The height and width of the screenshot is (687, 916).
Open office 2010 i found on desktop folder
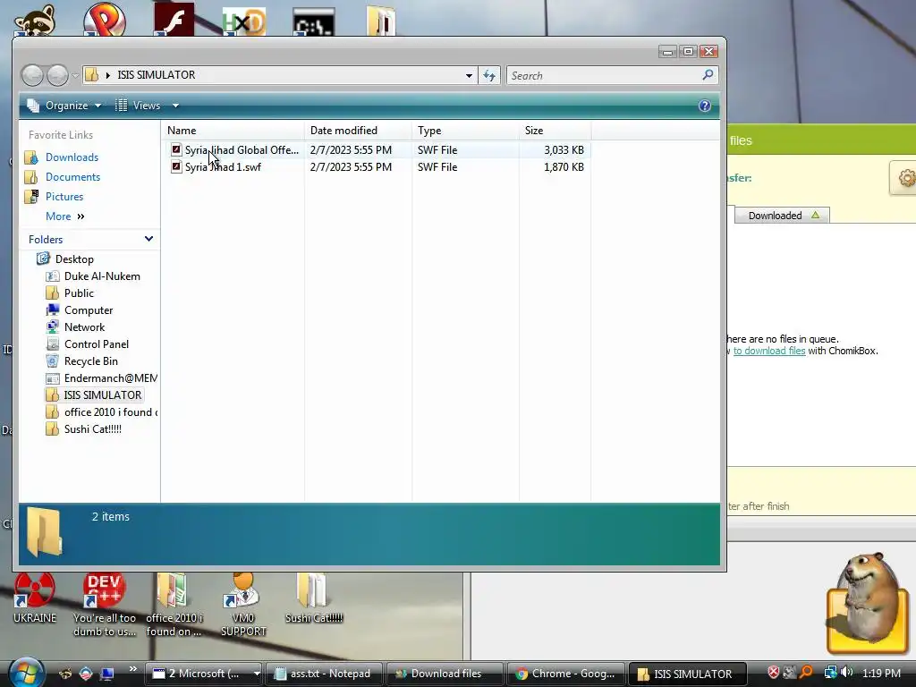click(174, 605)
